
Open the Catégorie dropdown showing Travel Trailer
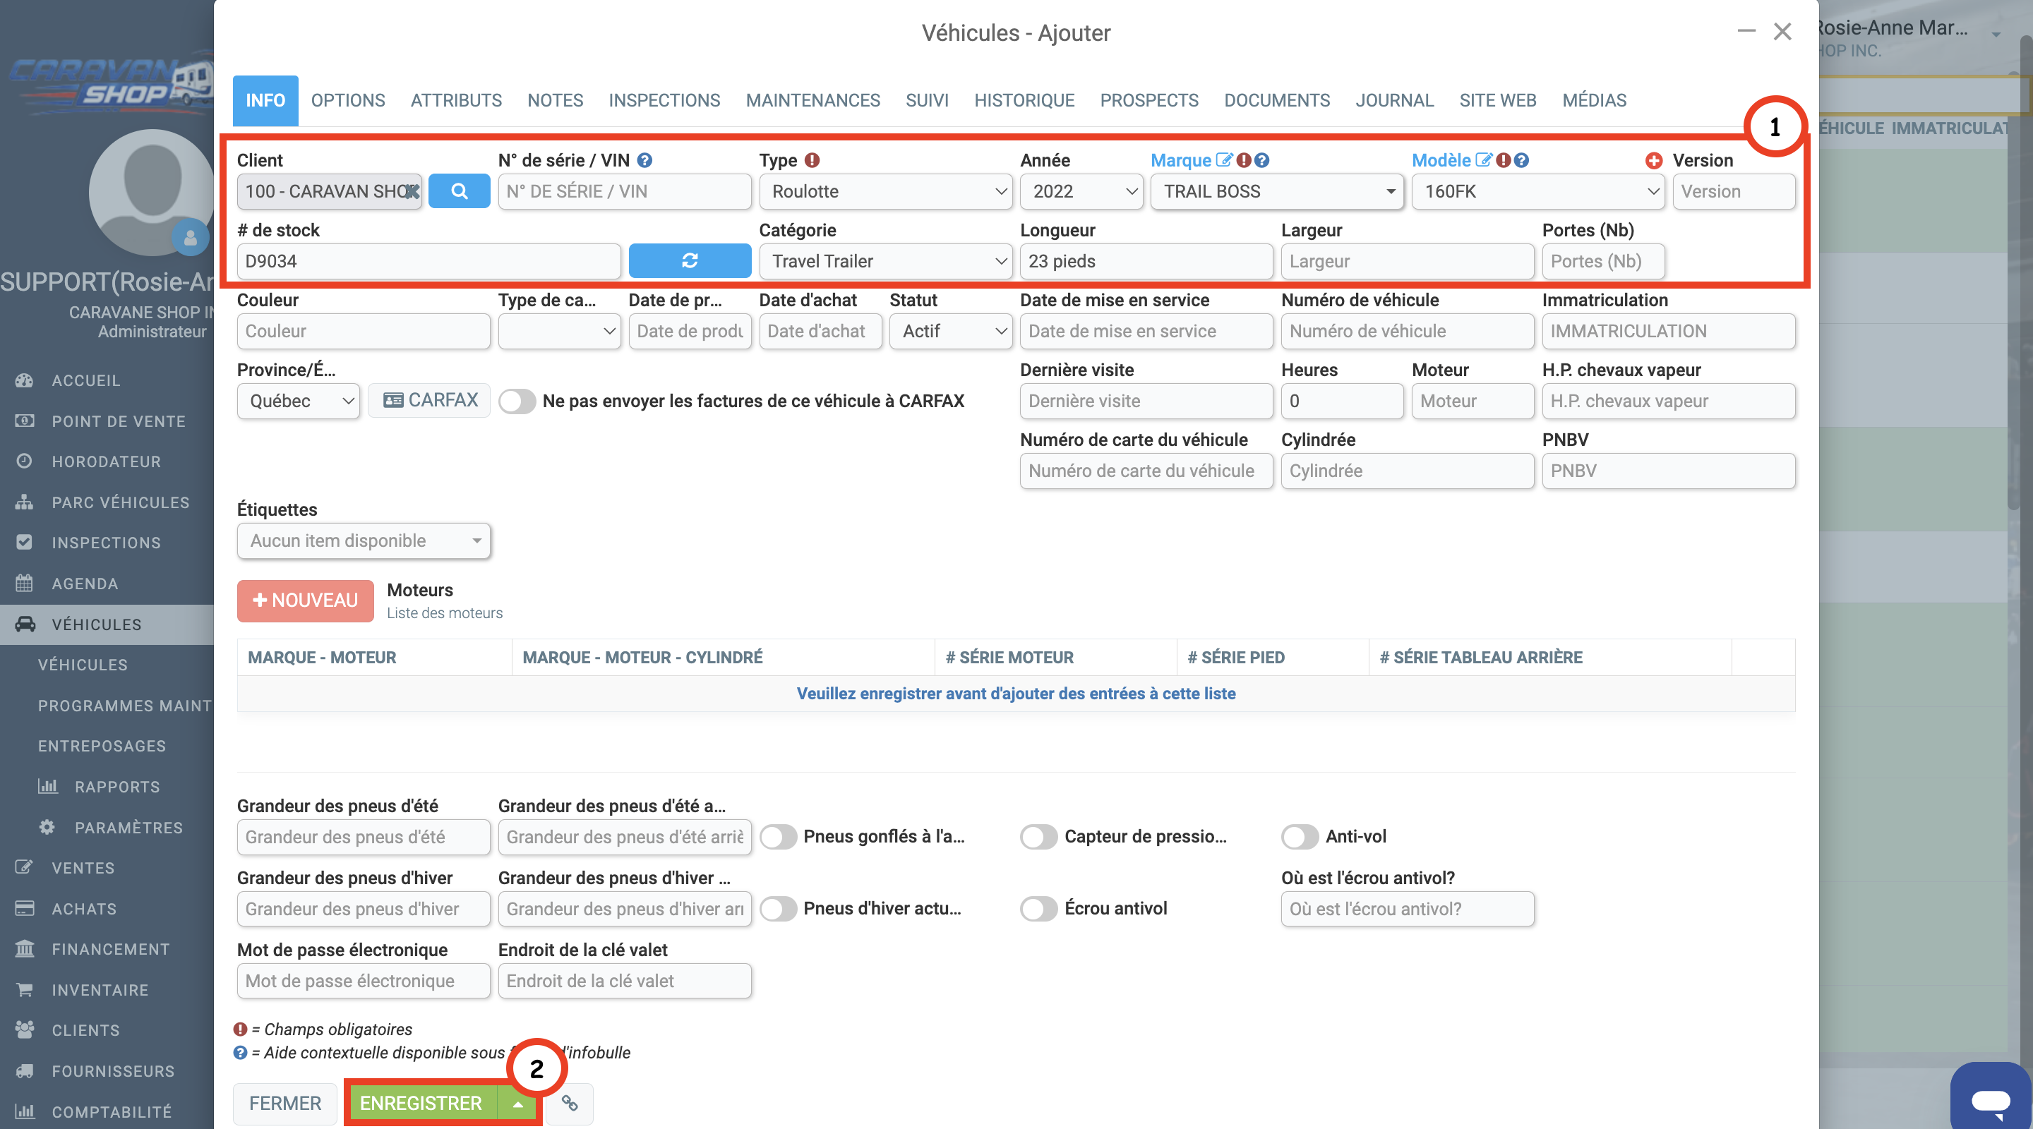[885, 261]
